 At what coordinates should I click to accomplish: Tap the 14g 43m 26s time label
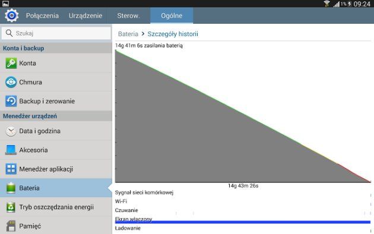243,186
